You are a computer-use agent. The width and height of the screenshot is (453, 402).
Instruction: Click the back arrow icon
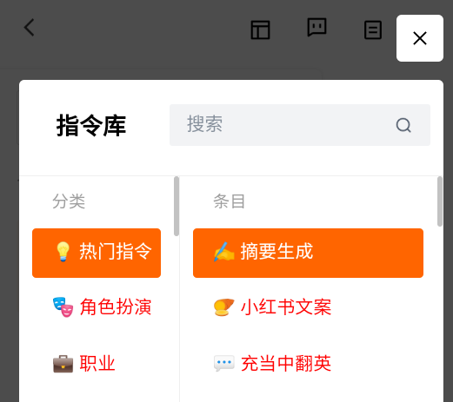30,28
